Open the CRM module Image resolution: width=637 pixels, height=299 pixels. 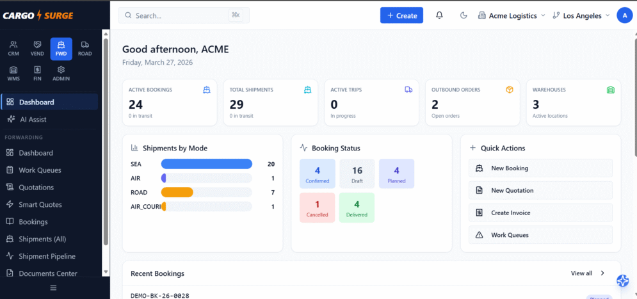pyautogui.click(x=13, y=49)
